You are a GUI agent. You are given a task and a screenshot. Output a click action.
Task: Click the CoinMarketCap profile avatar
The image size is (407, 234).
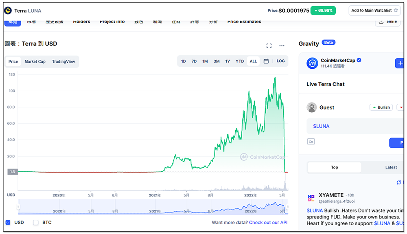pyautogui.click(x=312, y=63)
